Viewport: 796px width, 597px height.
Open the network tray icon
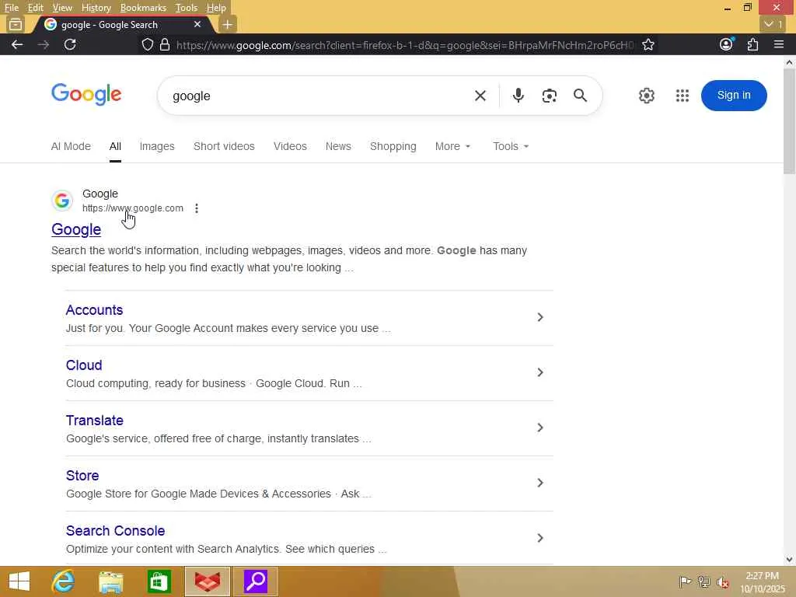(x=703, y=581)
